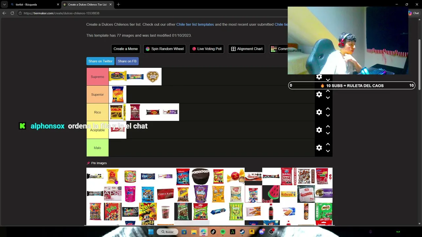
Task: Open the Alignment Chart view
Action: [247, 49]
